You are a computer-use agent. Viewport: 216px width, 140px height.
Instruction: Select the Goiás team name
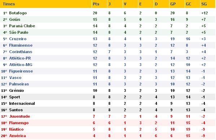(14, 19)
